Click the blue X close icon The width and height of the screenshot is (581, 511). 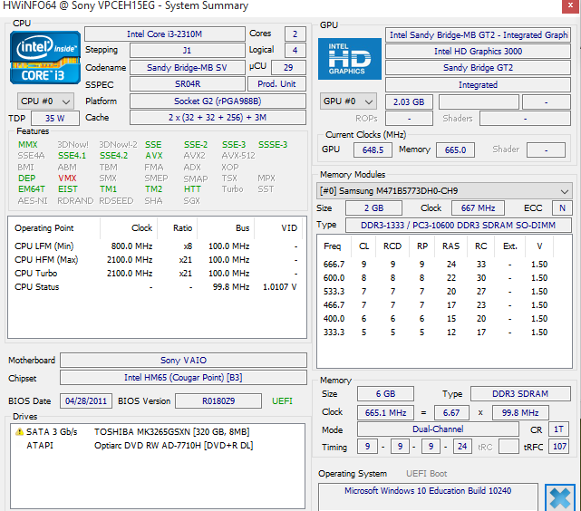click(x=559, y=497)
